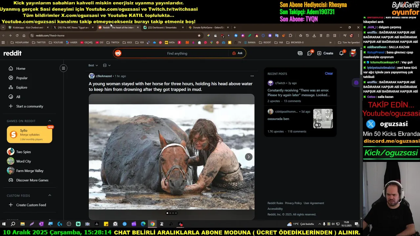Open post options three-dot menu
420x236 pixels.
tap(252, 76)
